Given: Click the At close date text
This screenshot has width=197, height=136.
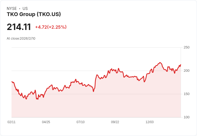Looking at the screenshot, I should [x=21, y=38].
